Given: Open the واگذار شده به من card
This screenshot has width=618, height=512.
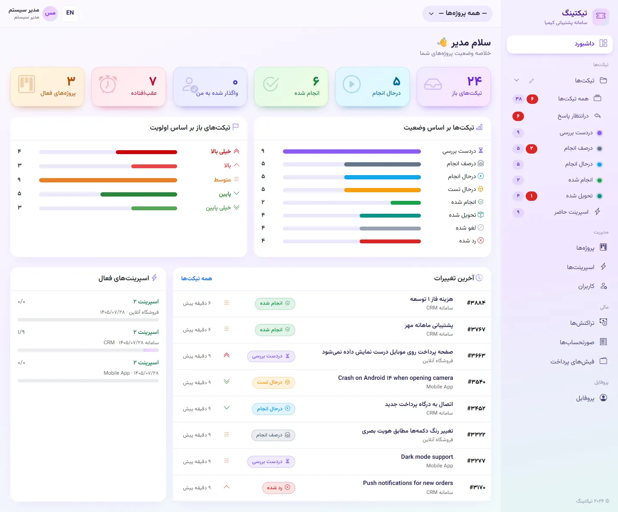Looking at the screenshot, I should pyautogui.click(x=210, y=87).
